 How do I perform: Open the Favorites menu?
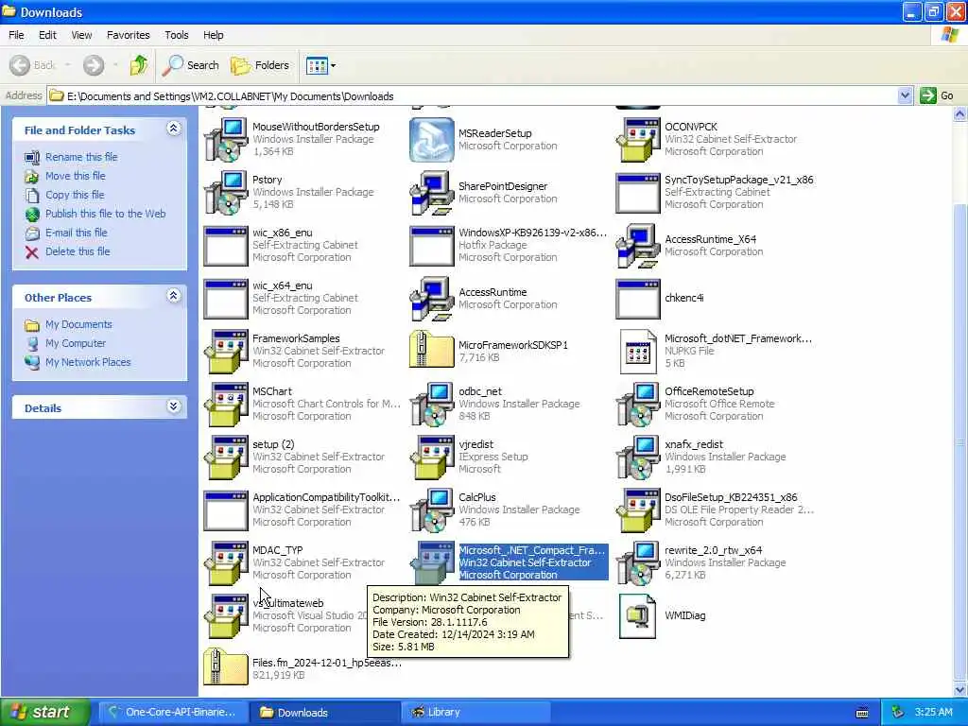coord(128,35)
